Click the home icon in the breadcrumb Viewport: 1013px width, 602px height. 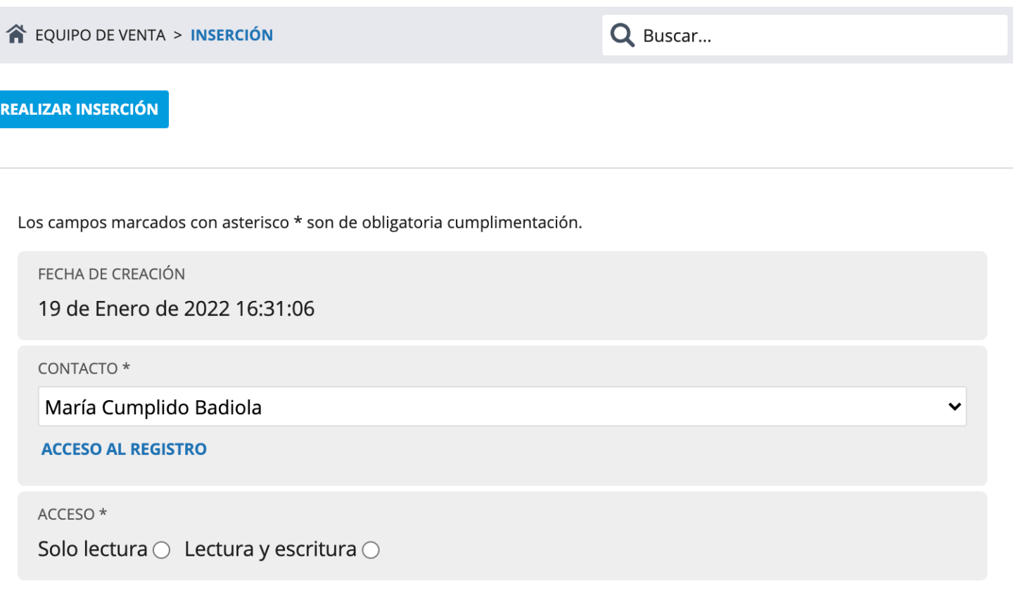[16, 34]
